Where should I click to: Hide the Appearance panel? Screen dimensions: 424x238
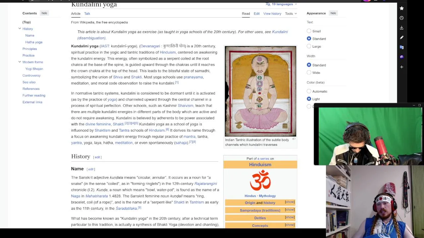333,13
